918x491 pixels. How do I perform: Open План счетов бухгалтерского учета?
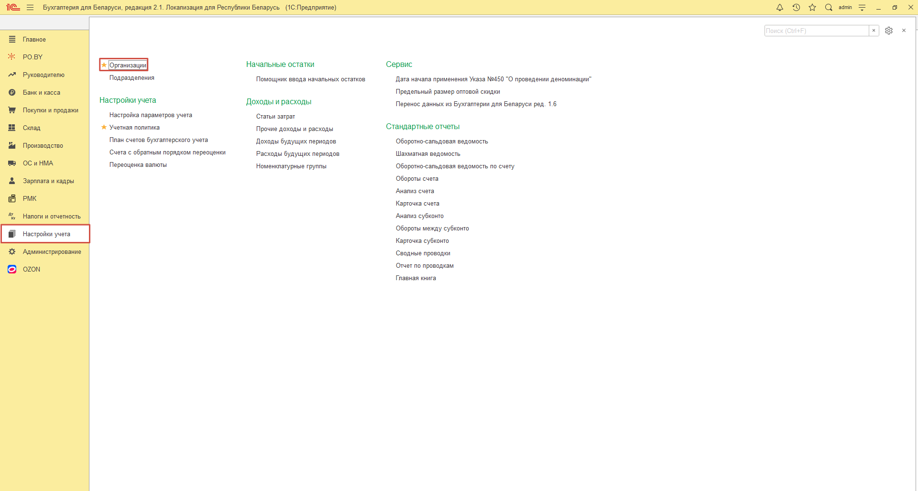point(159,140)
